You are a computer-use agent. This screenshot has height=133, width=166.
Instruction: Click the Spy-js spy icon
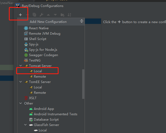[26, 44]
